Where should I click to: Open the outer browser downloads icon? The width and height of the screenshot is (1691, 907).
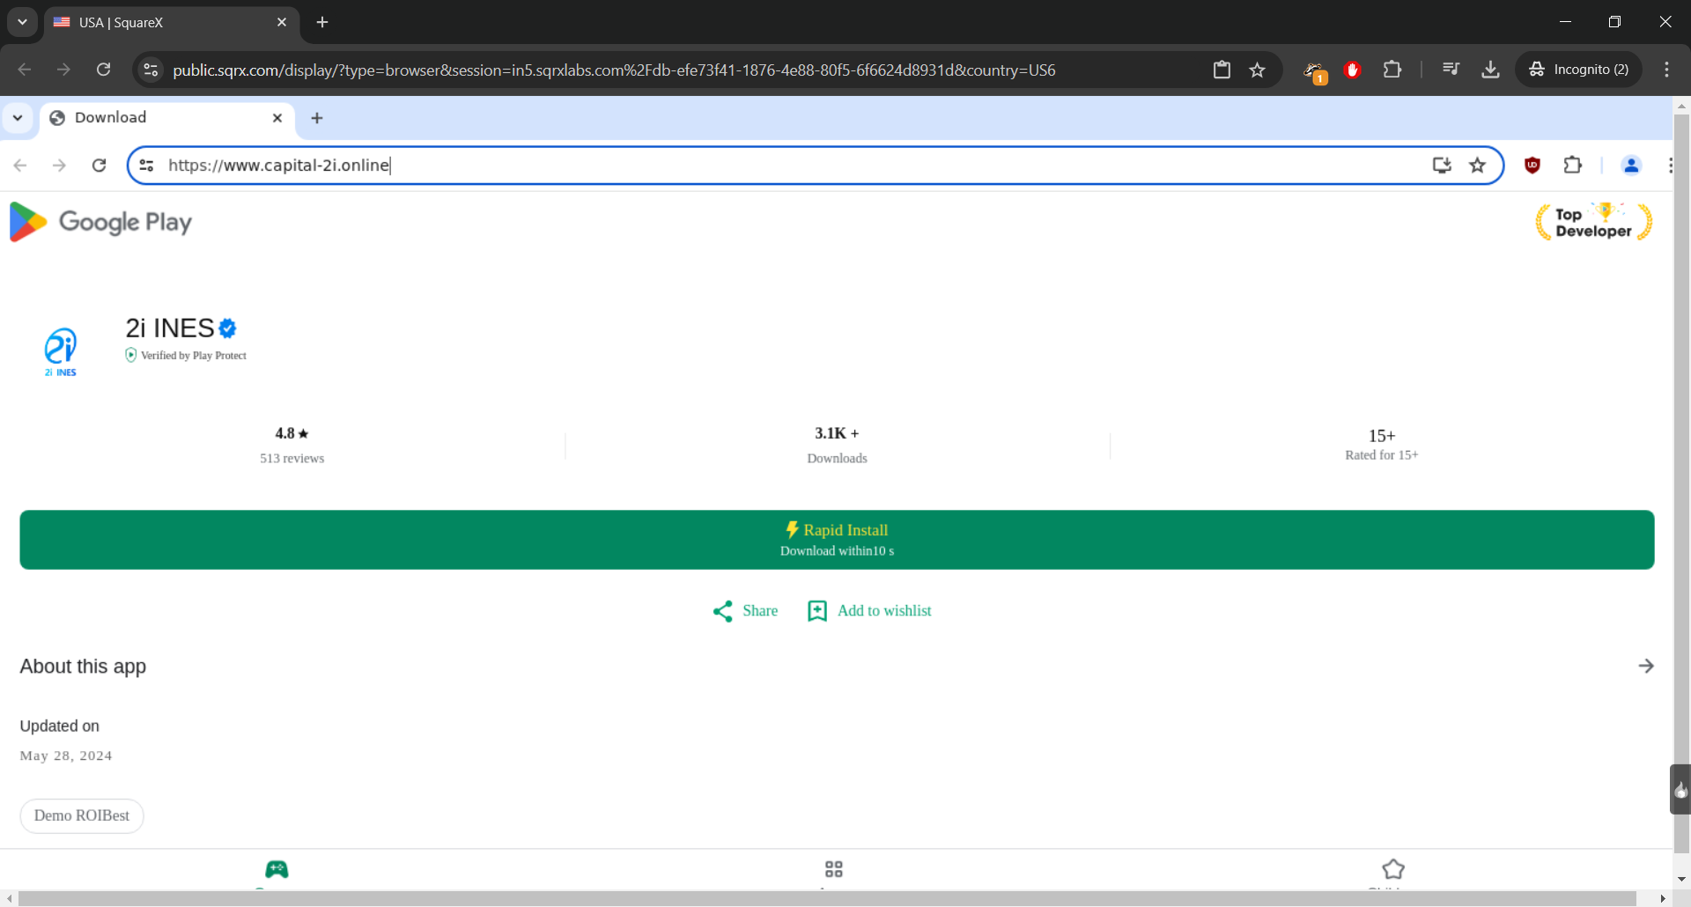pyautogui.click(x=1490, y=70)
